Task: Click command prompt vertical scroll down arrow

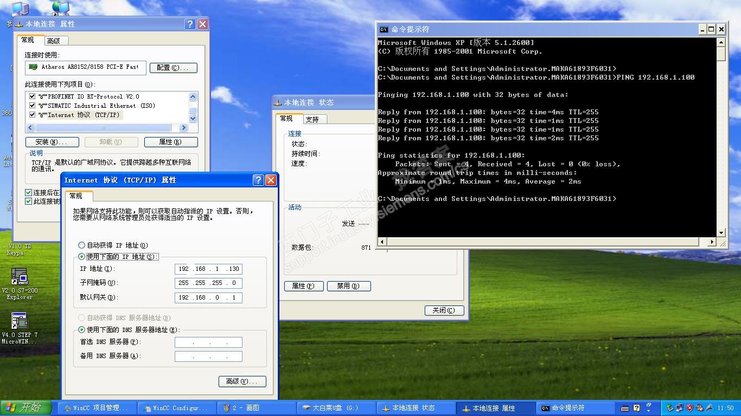Action: click(x=721, y=233)
